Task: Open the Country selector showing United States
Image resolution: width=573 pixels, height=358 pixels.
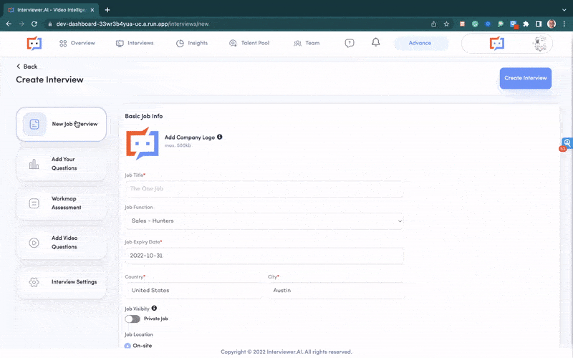Action: [193, 291]
